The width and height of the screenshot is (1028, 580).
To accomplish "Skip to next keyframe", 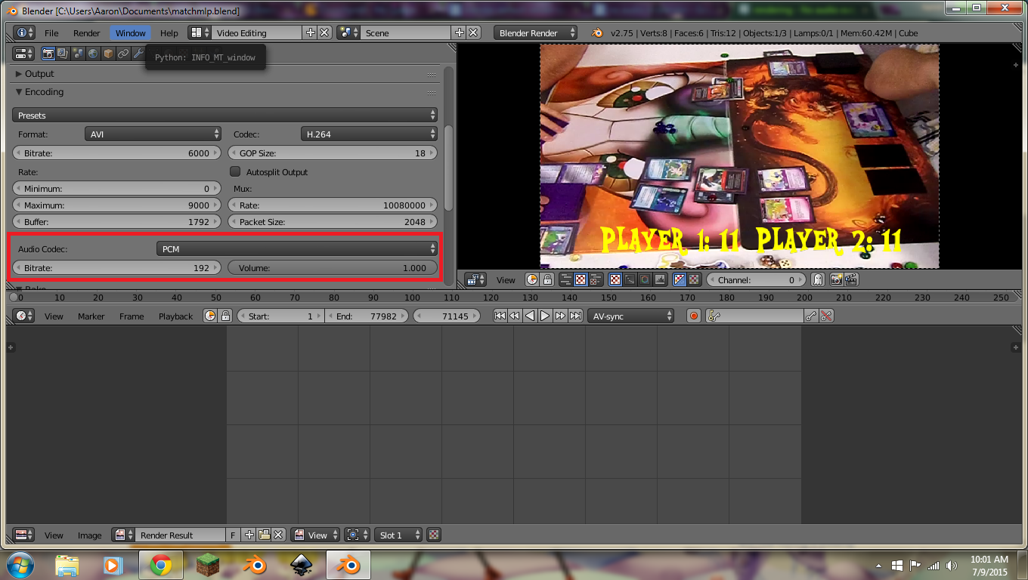I will (560, 316).
